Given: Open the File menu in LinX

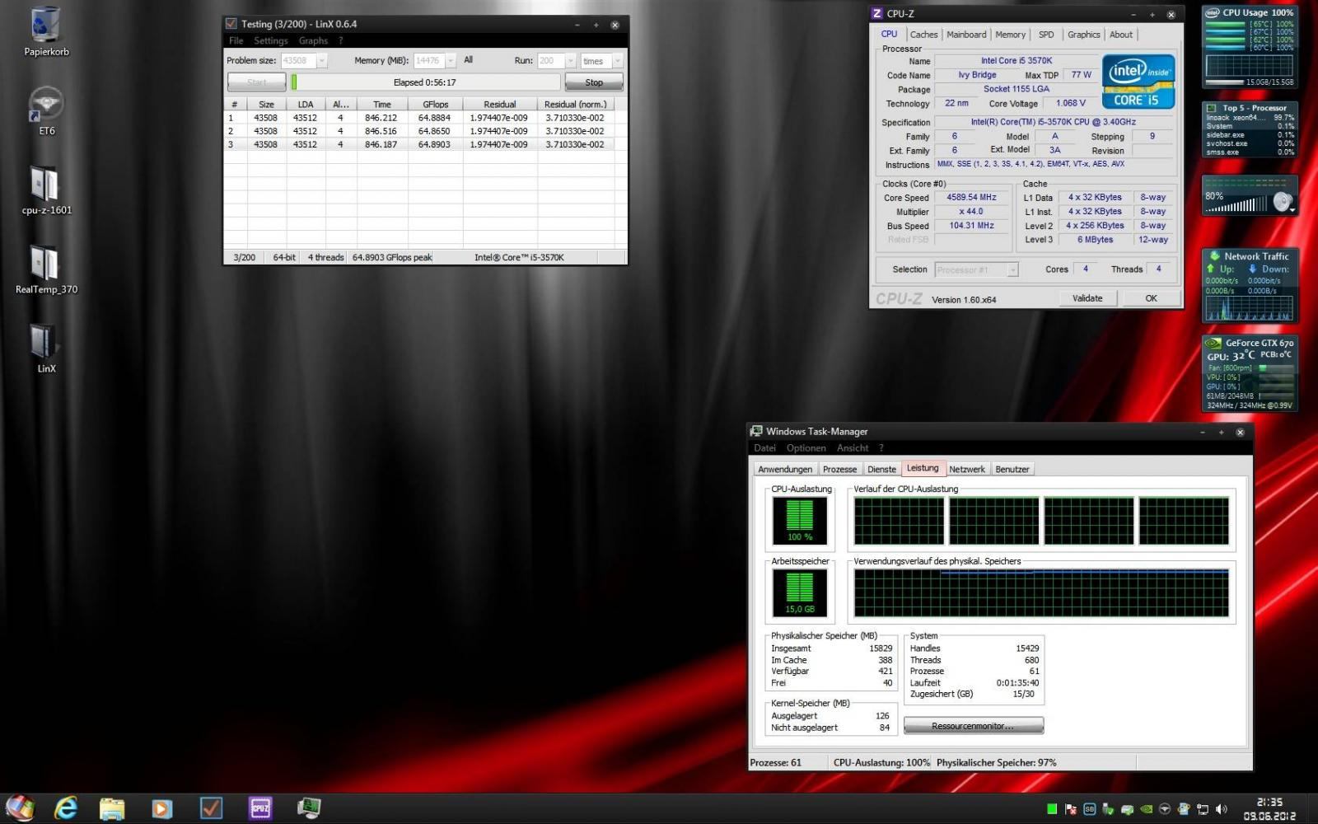Looking at the screenshot, I should coord(236,40).
